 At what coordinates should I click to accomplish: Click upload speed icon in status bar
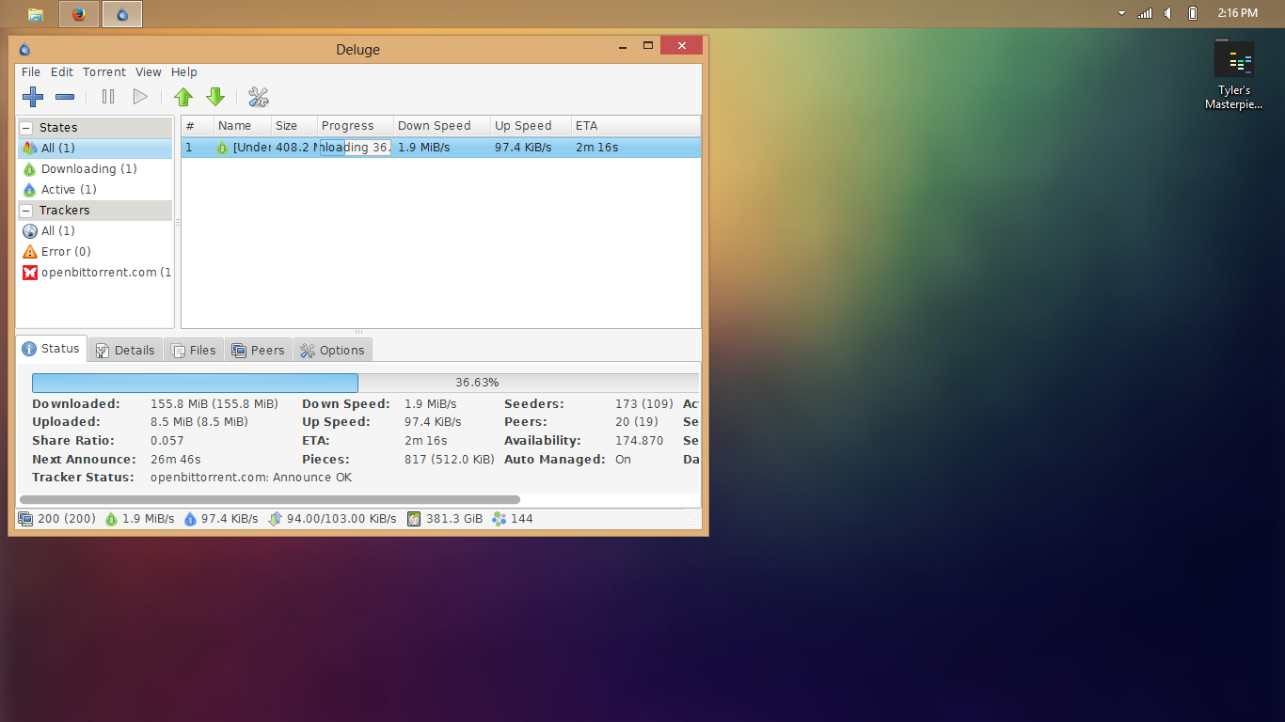[190, 519]
